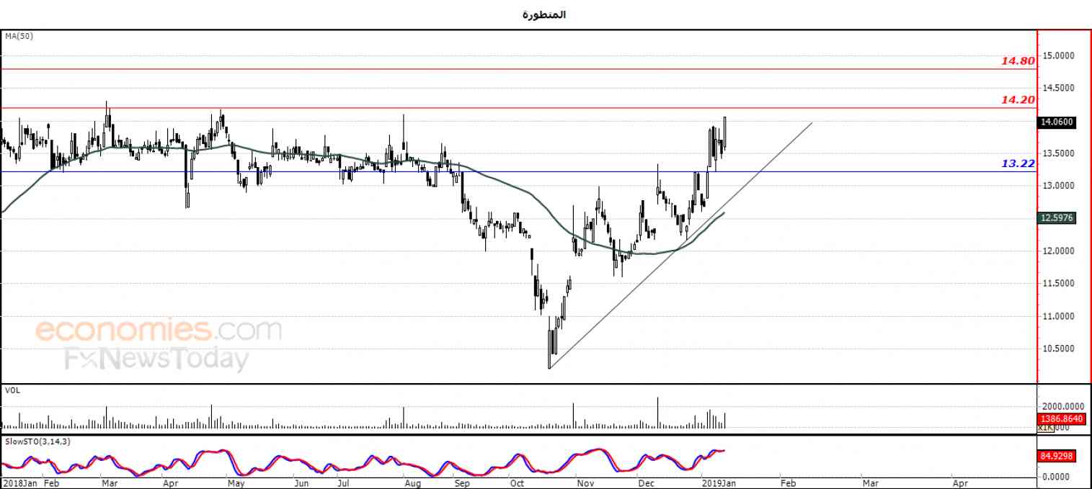
Task: Click the Oct month label
Action: pyautogui.click(x=518, y=484)
